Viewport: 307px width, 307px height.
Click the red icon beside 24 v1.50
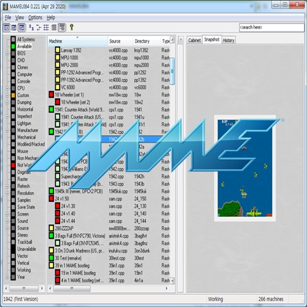click(x=52, y=198)
